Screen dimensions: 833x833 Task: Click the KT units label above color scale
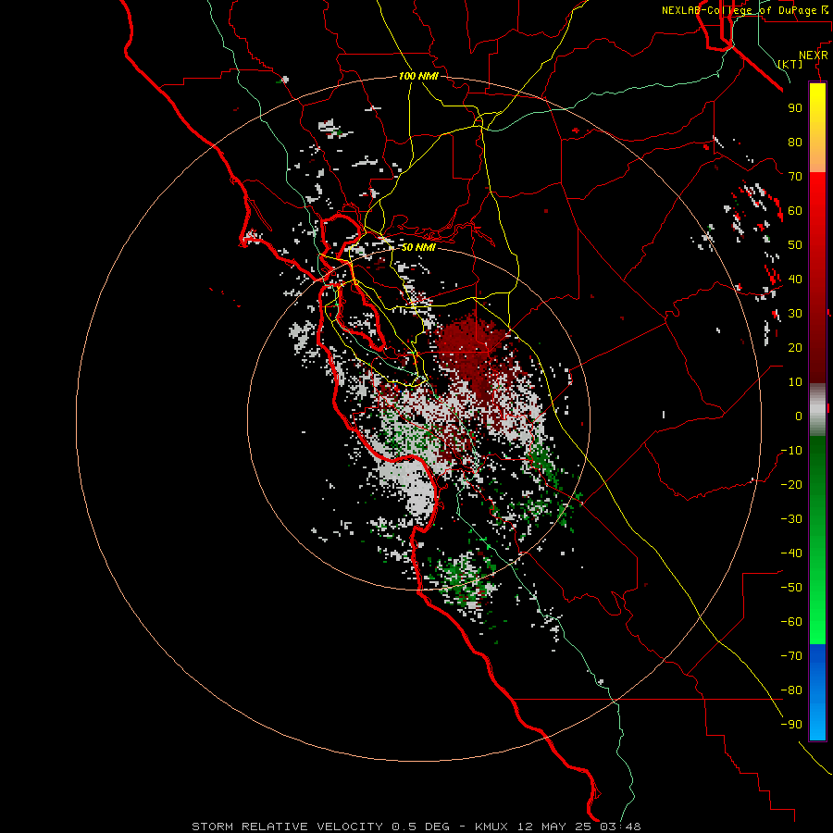click(790, 64)
